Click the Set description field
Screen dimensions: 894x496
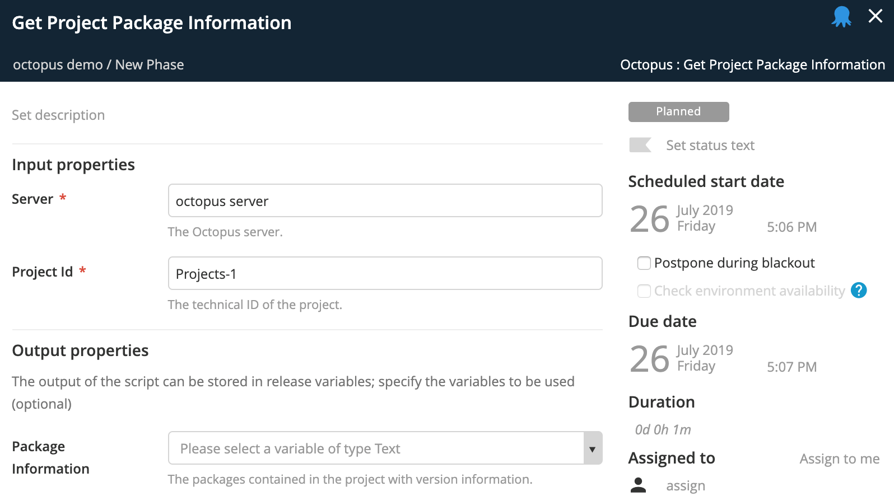(x=58, y=115)
